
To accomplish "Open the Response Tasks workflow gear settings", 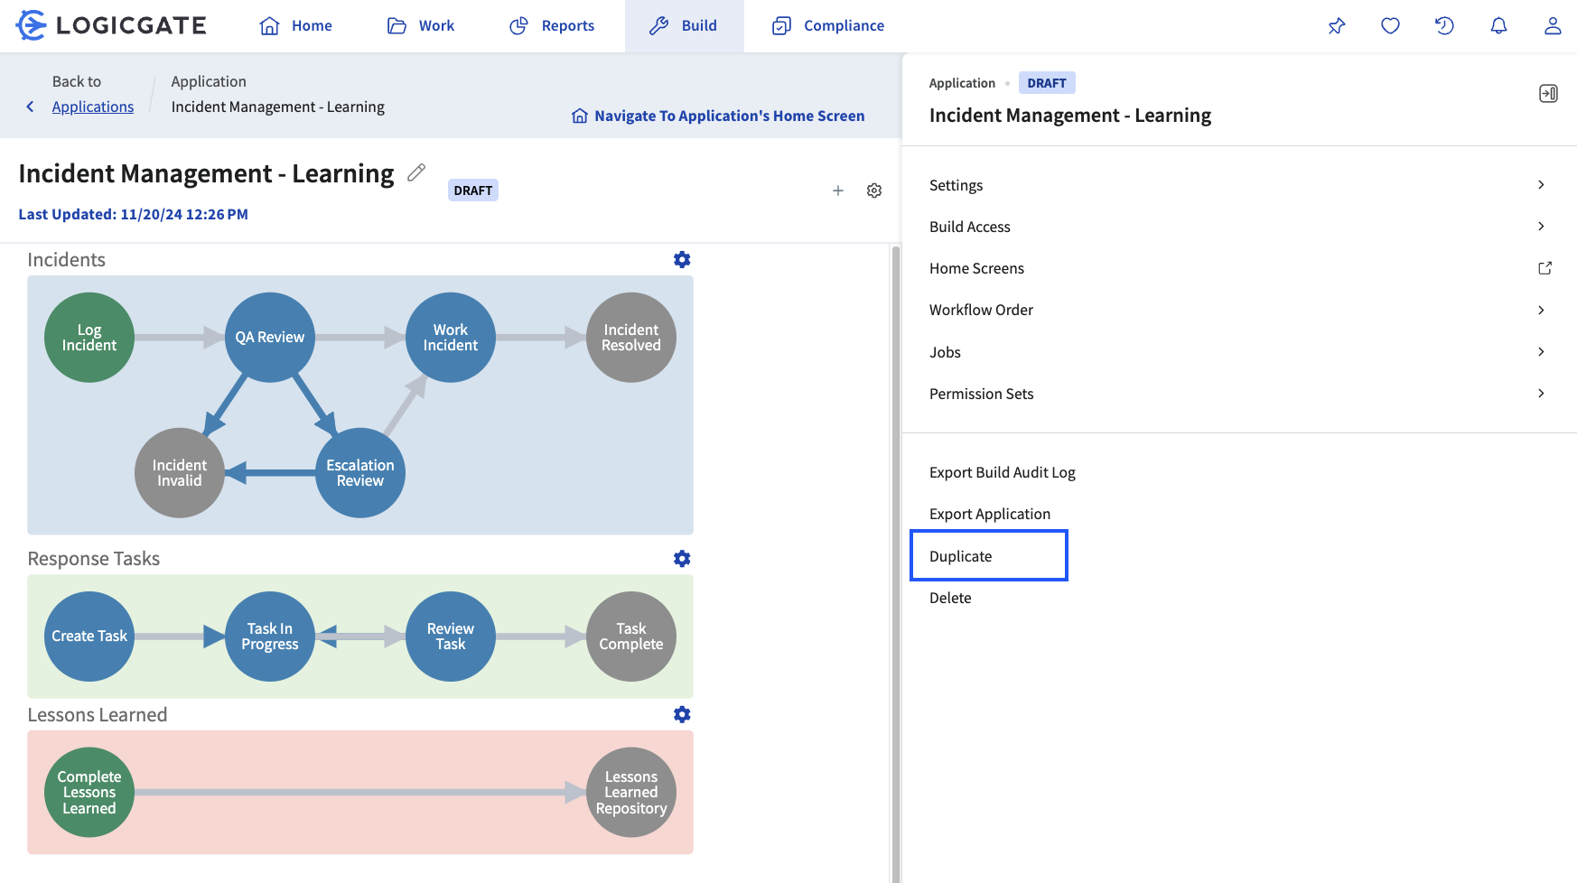I will click(682, 559).
